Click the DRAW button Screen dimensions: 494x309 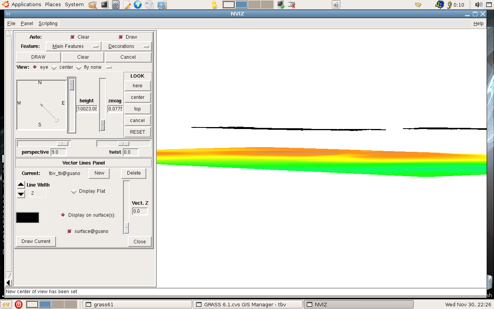[38, 57]
